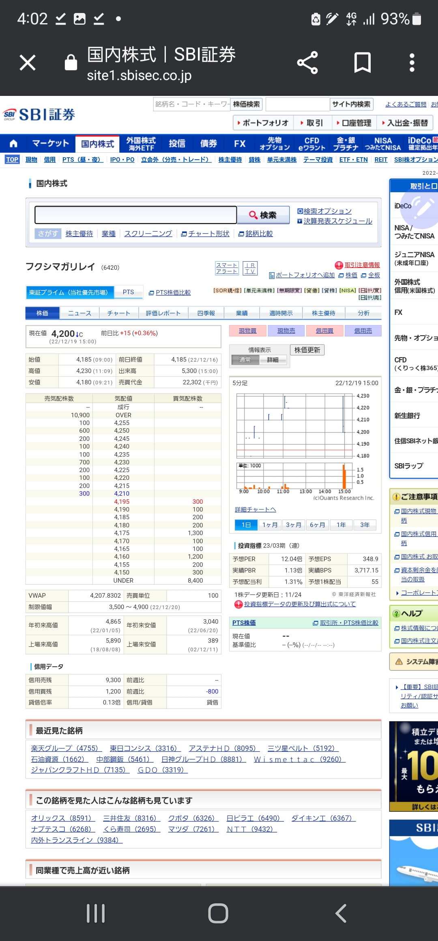
Task: Open チャート tab
Action: [x=119, y=313]
